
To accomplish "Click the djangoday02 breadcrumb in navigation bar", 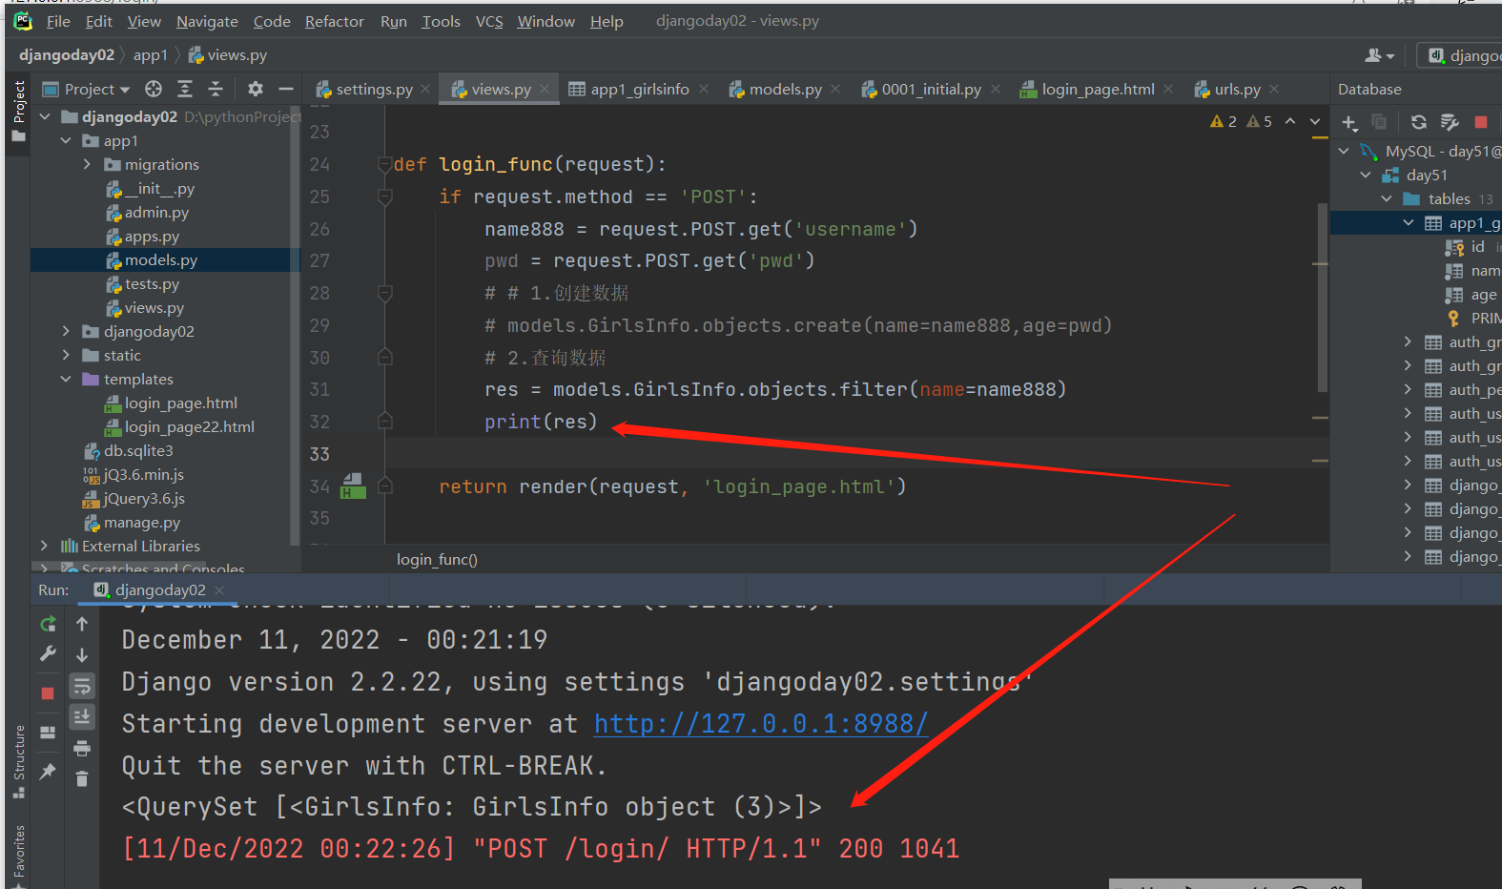I will (67, 55).
